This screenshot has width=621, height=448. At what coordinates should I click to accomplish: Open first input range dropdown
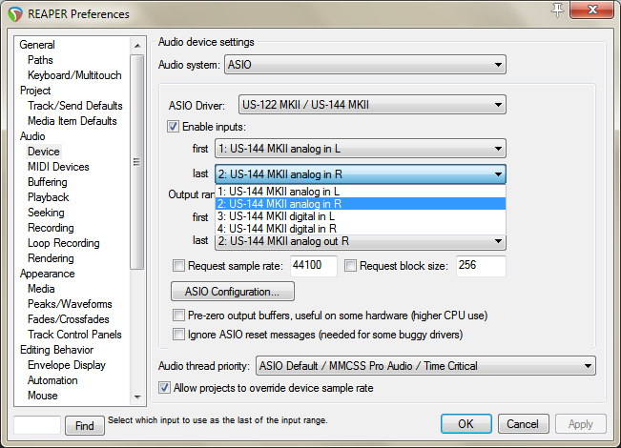coord(361,149)
